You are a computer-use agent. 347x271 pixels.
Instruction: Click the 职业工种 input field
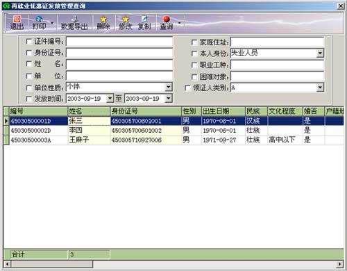click(x=278, y=65)
